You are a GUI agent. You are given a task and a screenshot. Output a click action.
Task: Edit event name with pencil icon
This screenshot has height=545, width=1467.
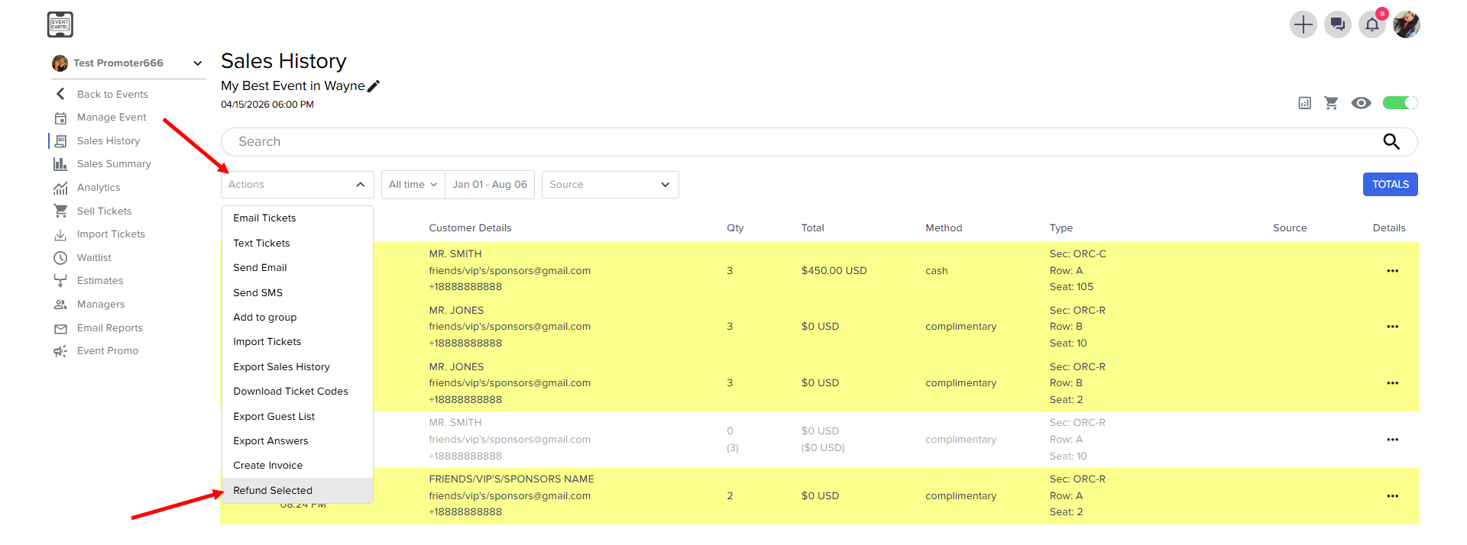tap(374, 86)
